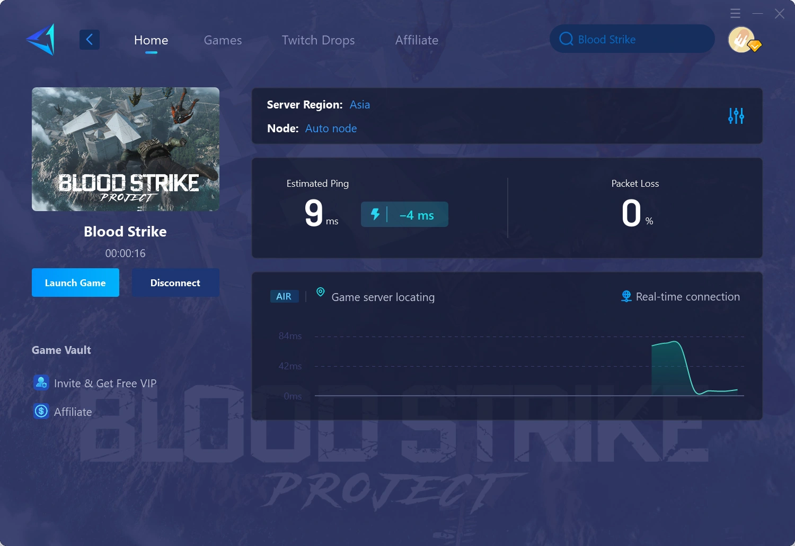Click the Game server locating pin icon

320,292
